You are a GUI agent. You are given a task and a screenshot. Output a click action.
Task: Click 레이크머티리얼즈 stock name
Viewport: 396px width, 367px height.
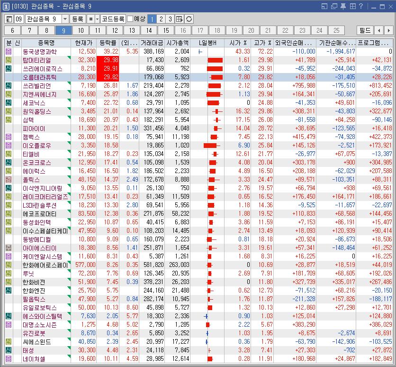tap(45, 196)
